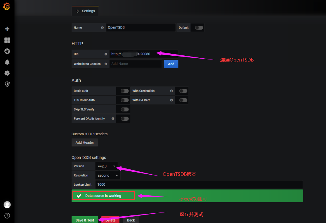Open the Version dropdown showing ==2.3
Image resolution: width=326 pixels, height=223 pixels.
(106, 166)
